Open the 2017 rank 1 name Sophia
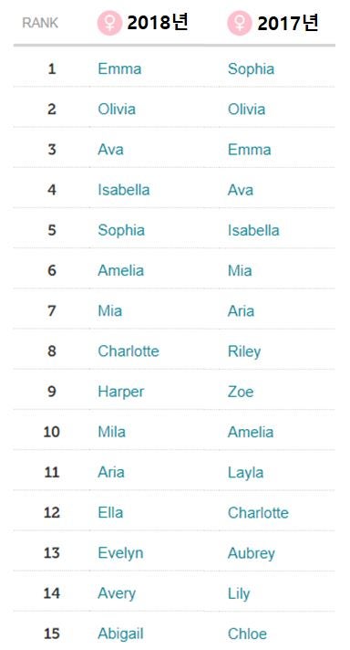Image resolution: width=350 pixels, height=650 pixels. 251,69
